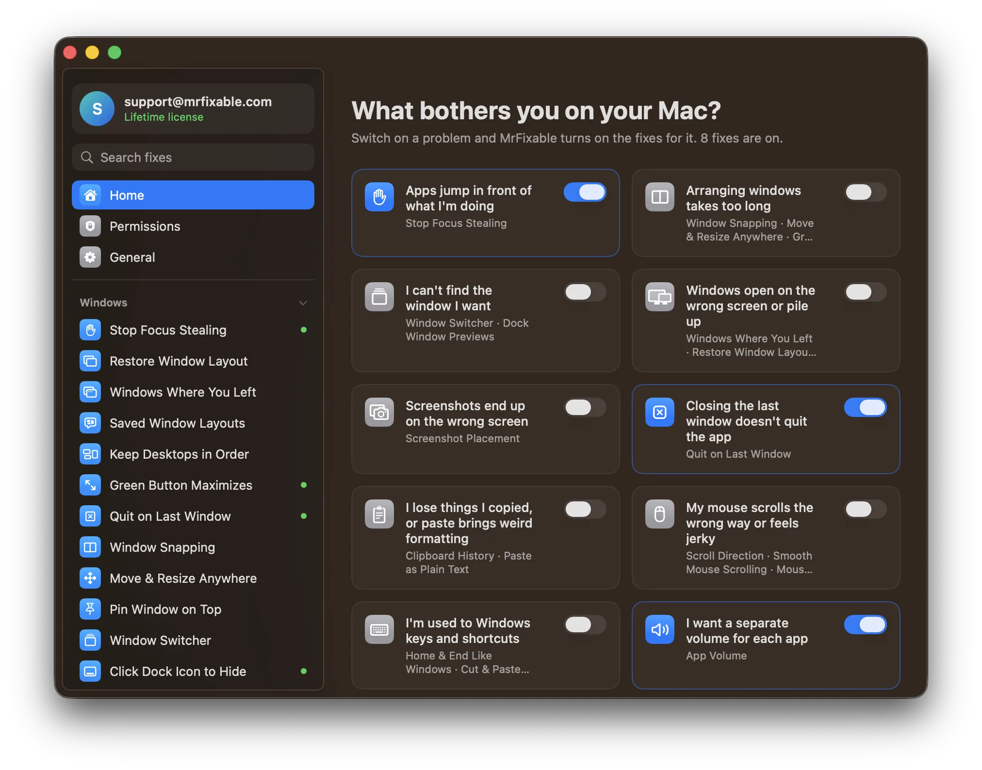Click the Green Button Maximizes arrows icon

[90, 485]
